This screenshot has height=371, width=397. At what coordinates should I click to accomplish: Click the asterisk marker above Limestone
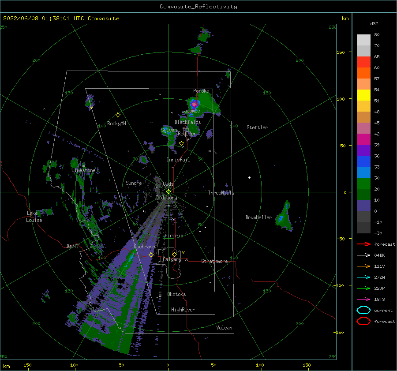coord(83,166)
